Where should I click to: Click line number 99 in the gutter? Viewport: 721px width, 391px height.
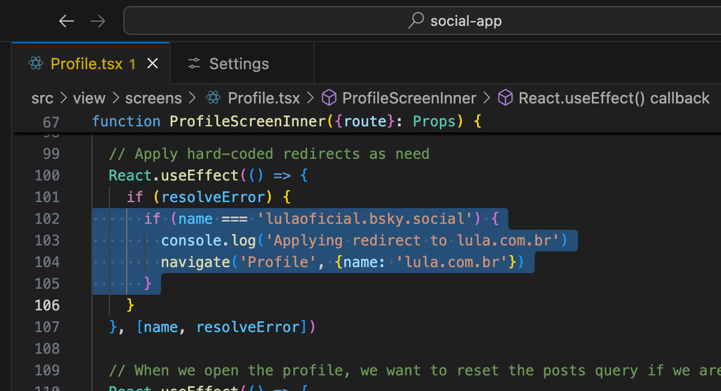coord(51,154)
